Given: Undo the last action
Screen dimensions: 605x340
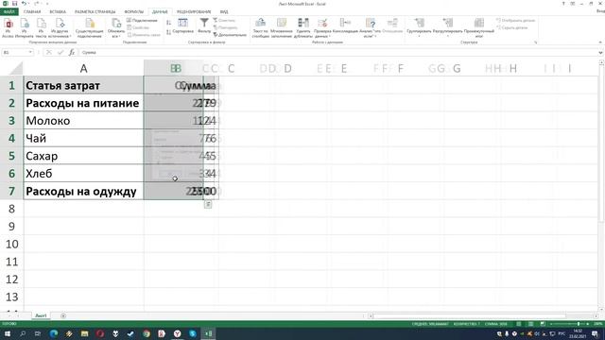Looking at the screenshot, I should coord(24,4).
